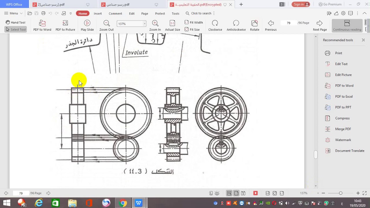
Task: Open a new tab with plus button
Action: (241, 4)
